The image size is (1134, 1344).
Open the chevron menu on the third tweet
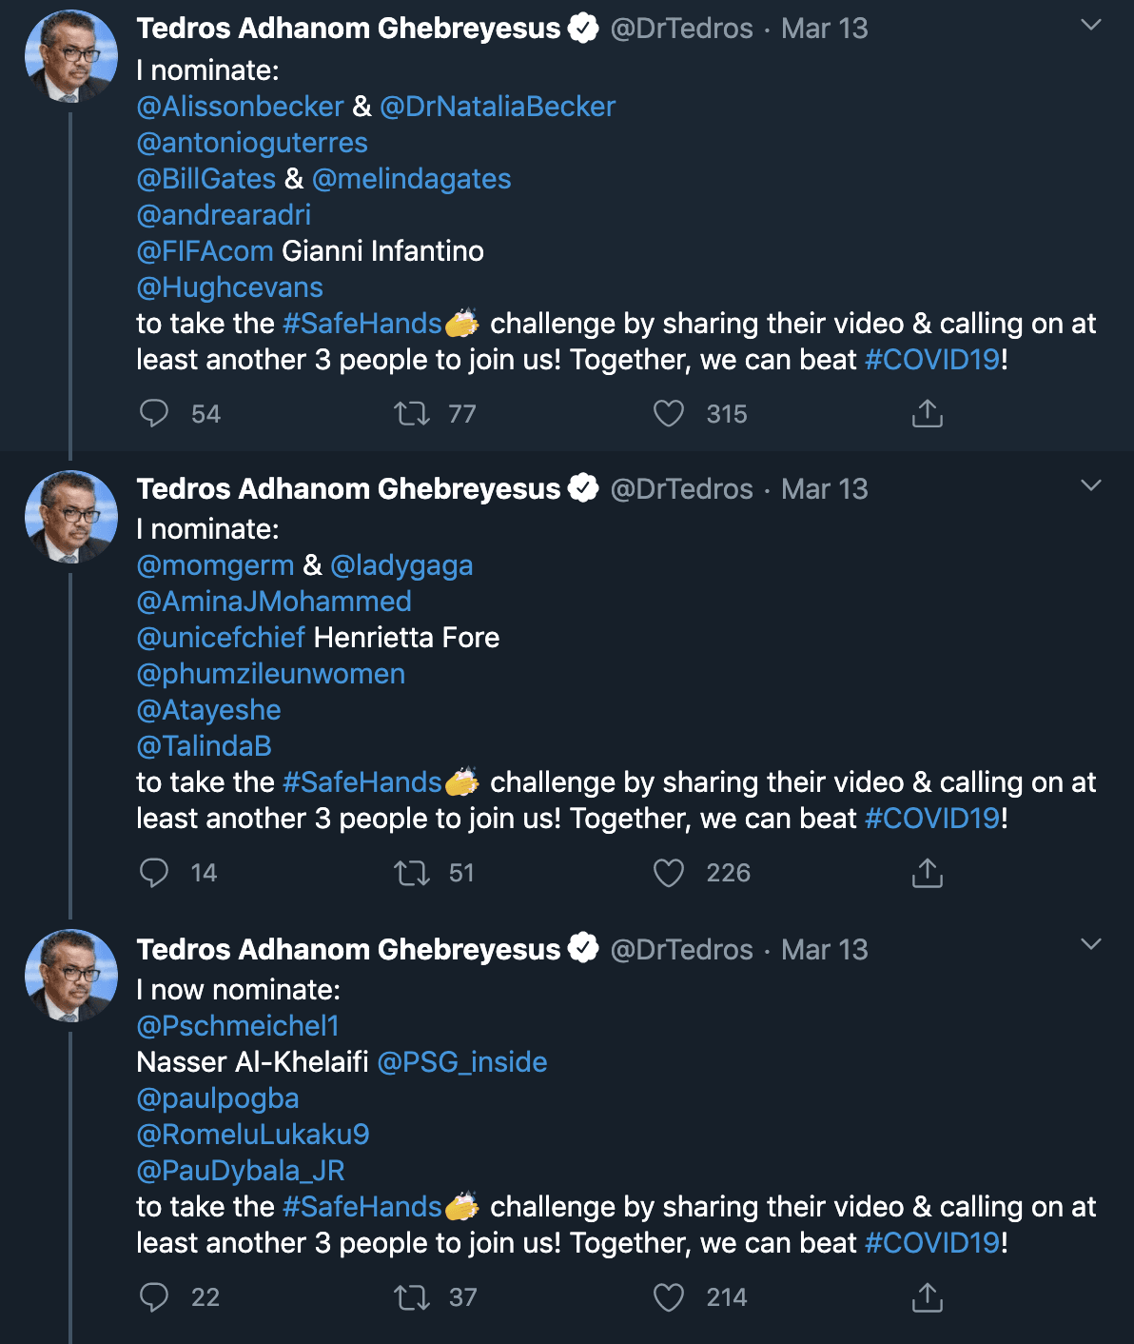coord(1091,945)
